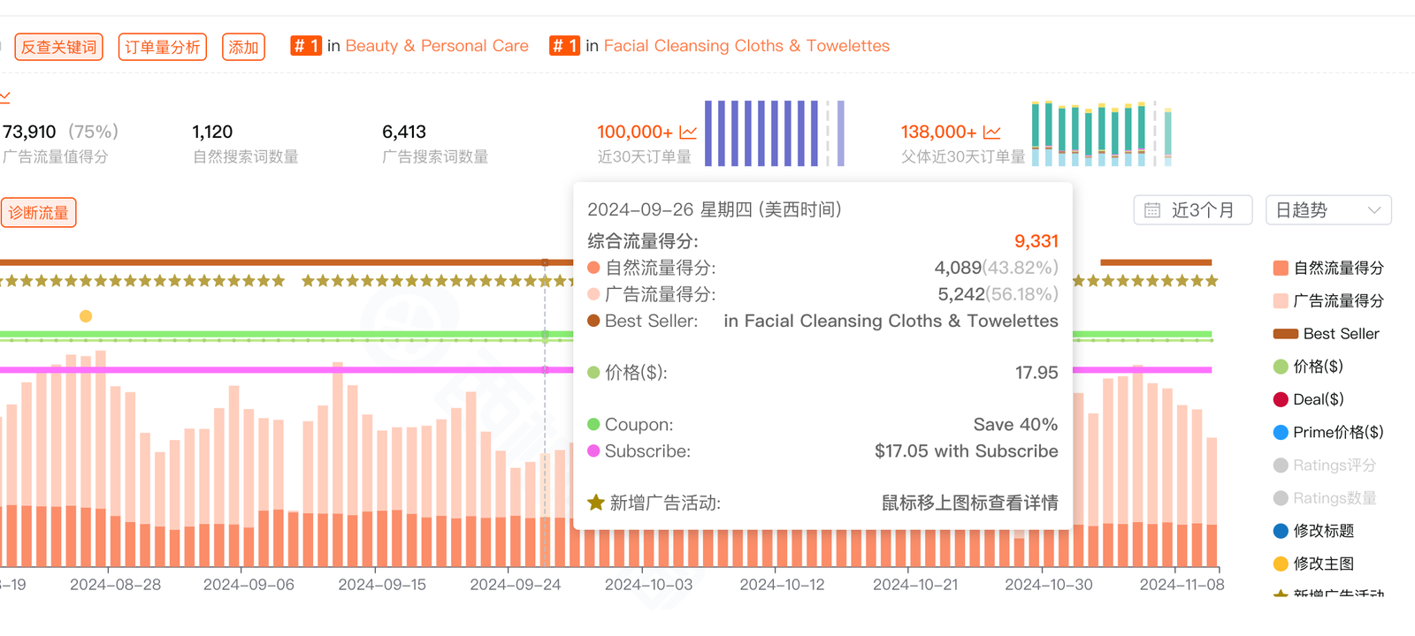
Task: Click the yellow 修改主图 marker dot on chart
Action: [x=86, y=316]
